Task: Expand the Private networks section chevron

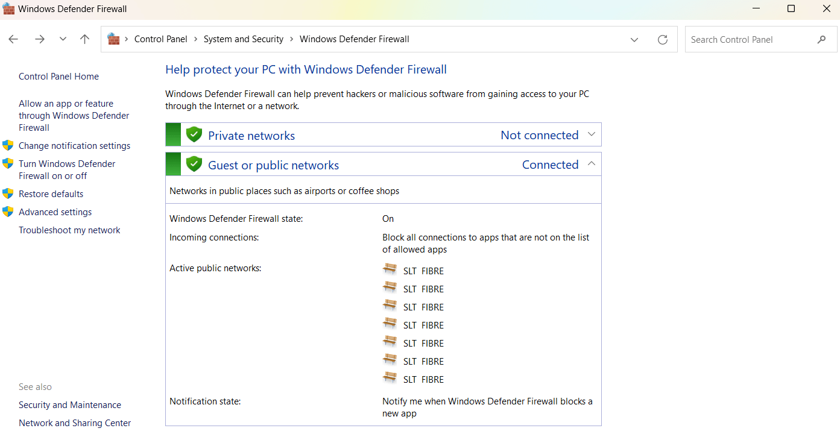Action: 591,134
